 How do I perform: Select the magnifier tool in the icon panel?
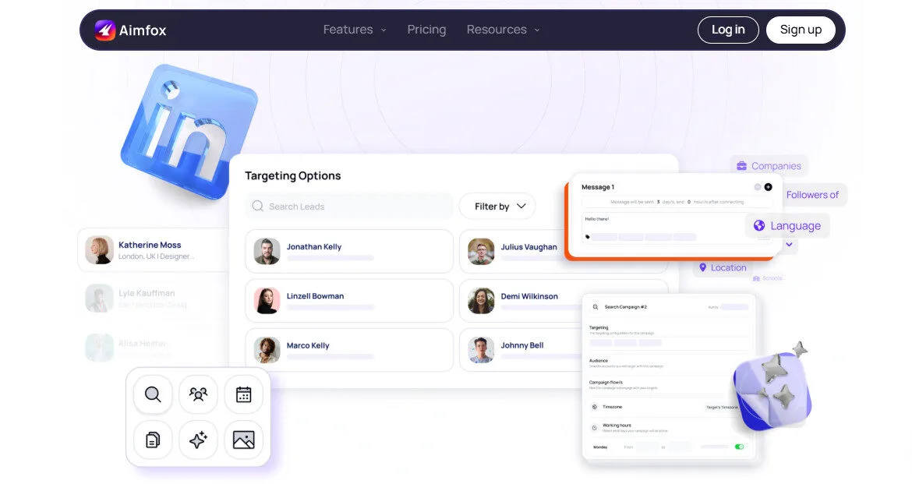(x=152, y=394)
